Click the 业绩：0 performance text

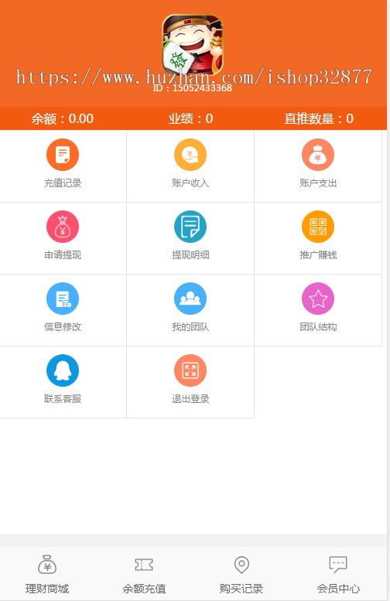[190, 118]
